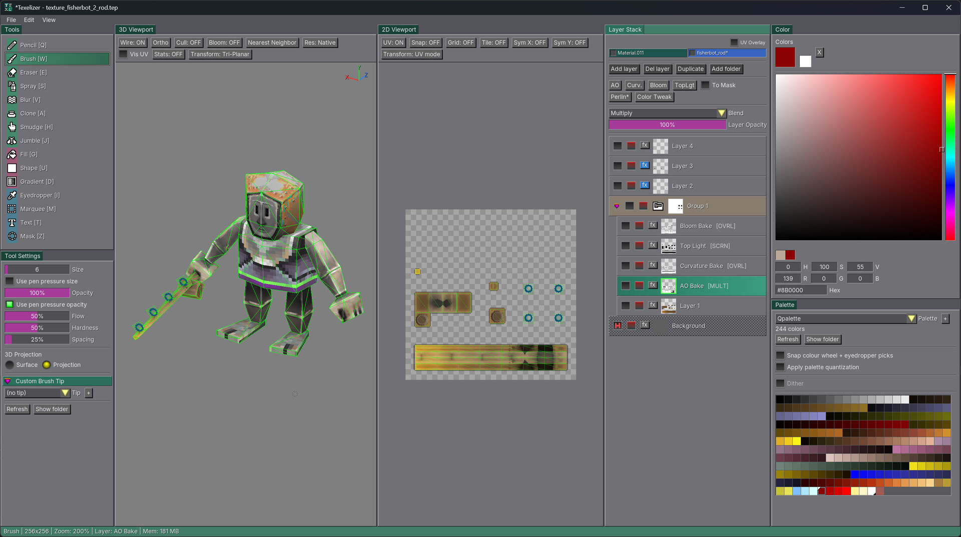
Task: Click the white secondary color swatch
Action: tap(805, 61)
